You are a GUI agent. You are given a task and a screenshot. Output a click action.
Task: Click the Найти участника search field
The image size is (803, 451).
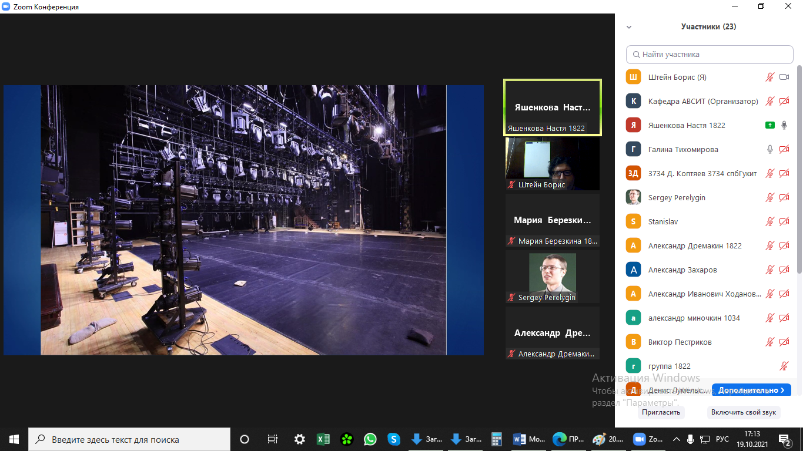(x=710, y=54)
